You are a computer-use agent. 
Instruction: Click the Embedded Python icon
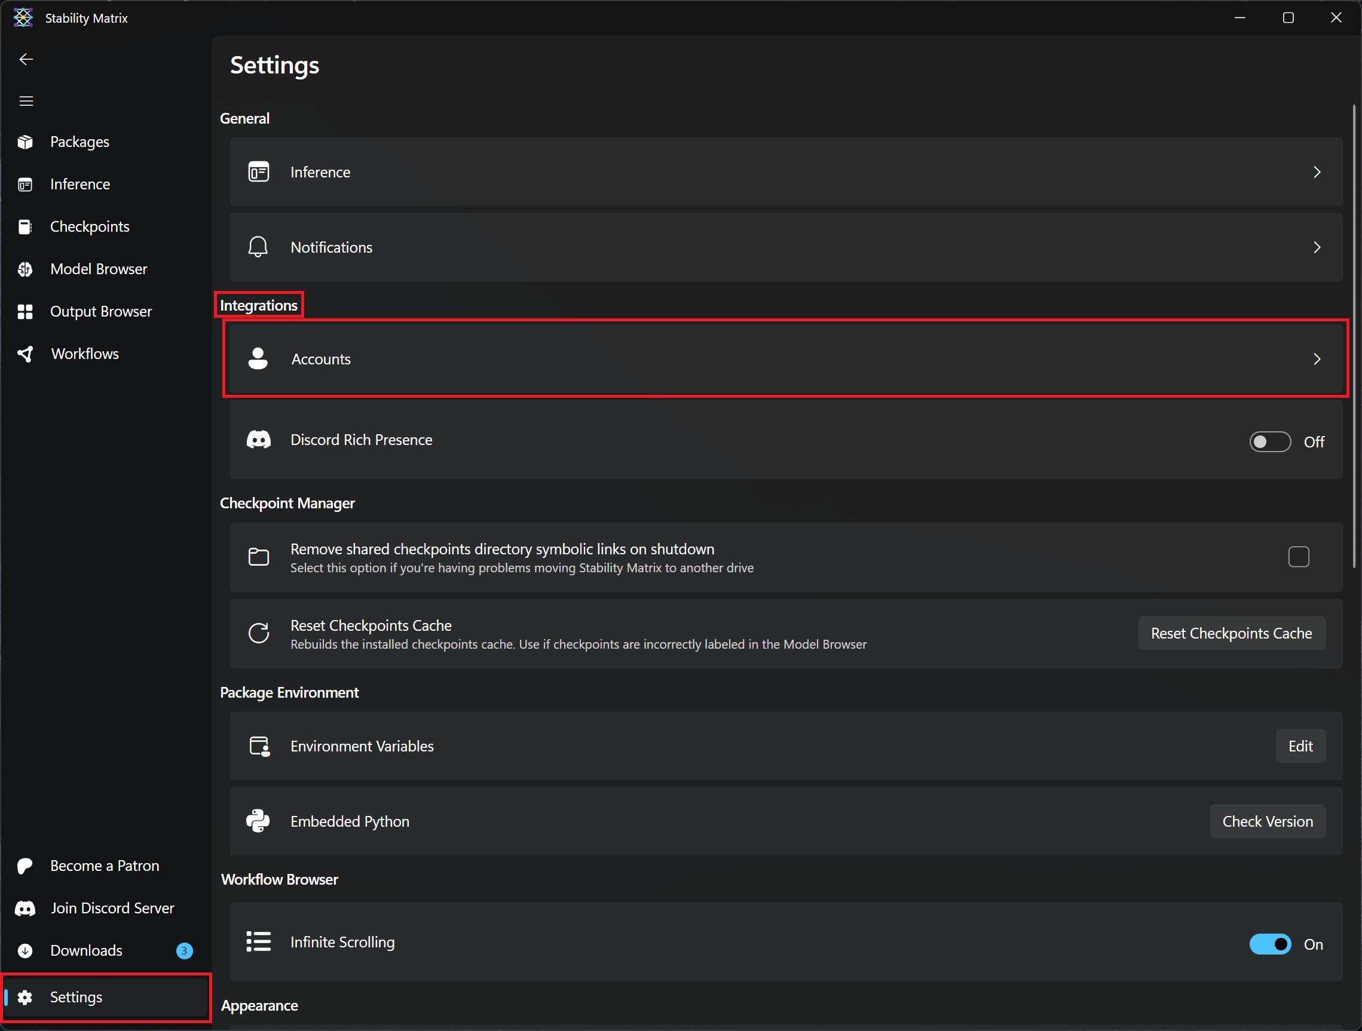point(259,821)
